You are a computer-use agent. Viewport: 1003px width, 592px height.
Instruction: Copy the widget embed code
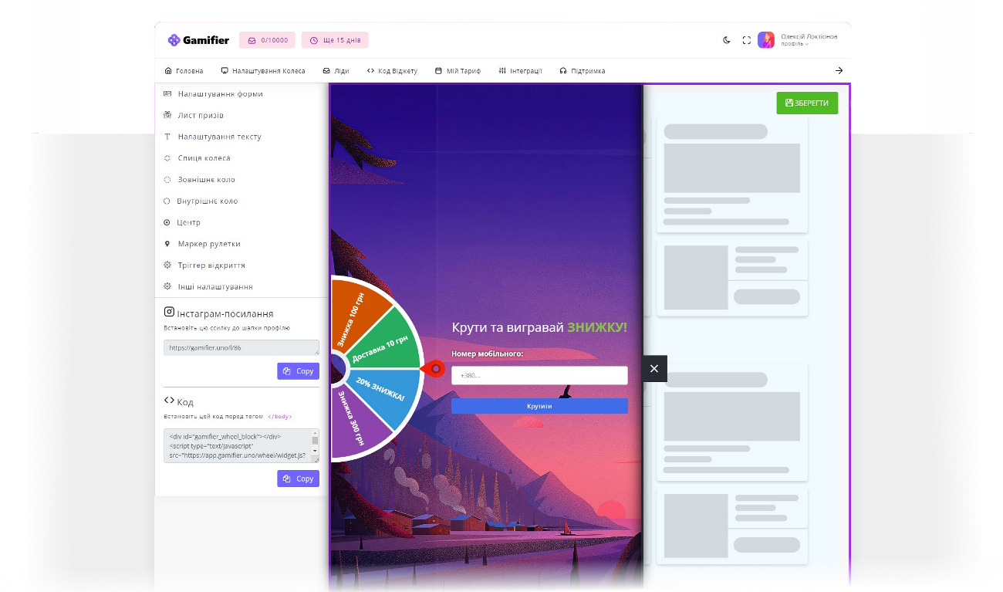pos(298,479)
